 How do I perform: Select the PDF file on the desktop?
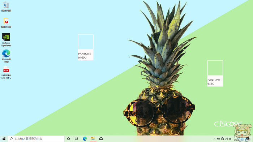(x=6, y=72)
